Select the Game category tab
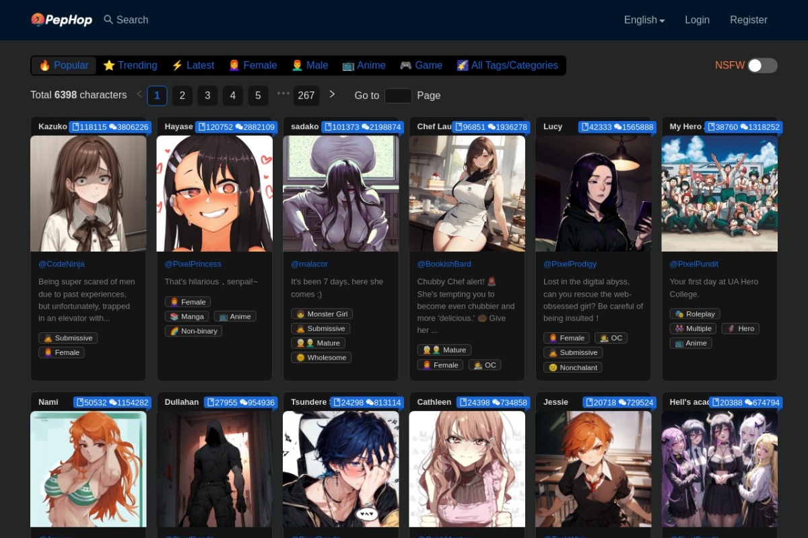This screenshot has width=808, height=538. point(421,65)
